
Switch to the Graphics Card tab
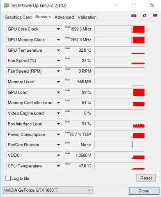tap(18, 17)
